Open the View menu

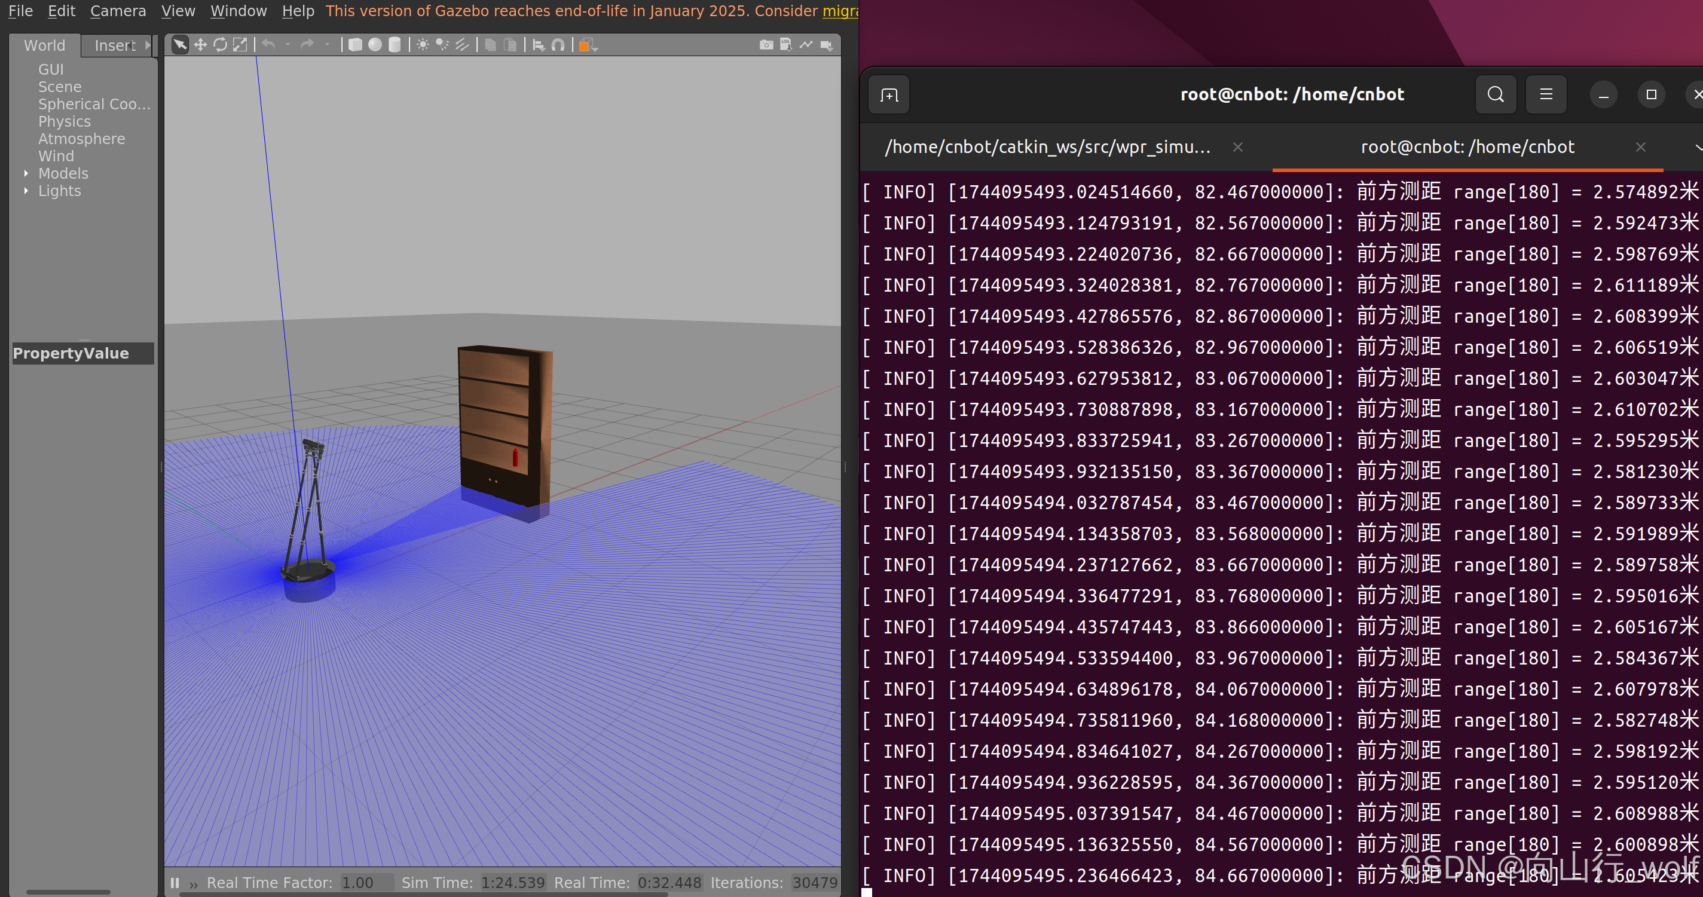click(x=178, y=11)
